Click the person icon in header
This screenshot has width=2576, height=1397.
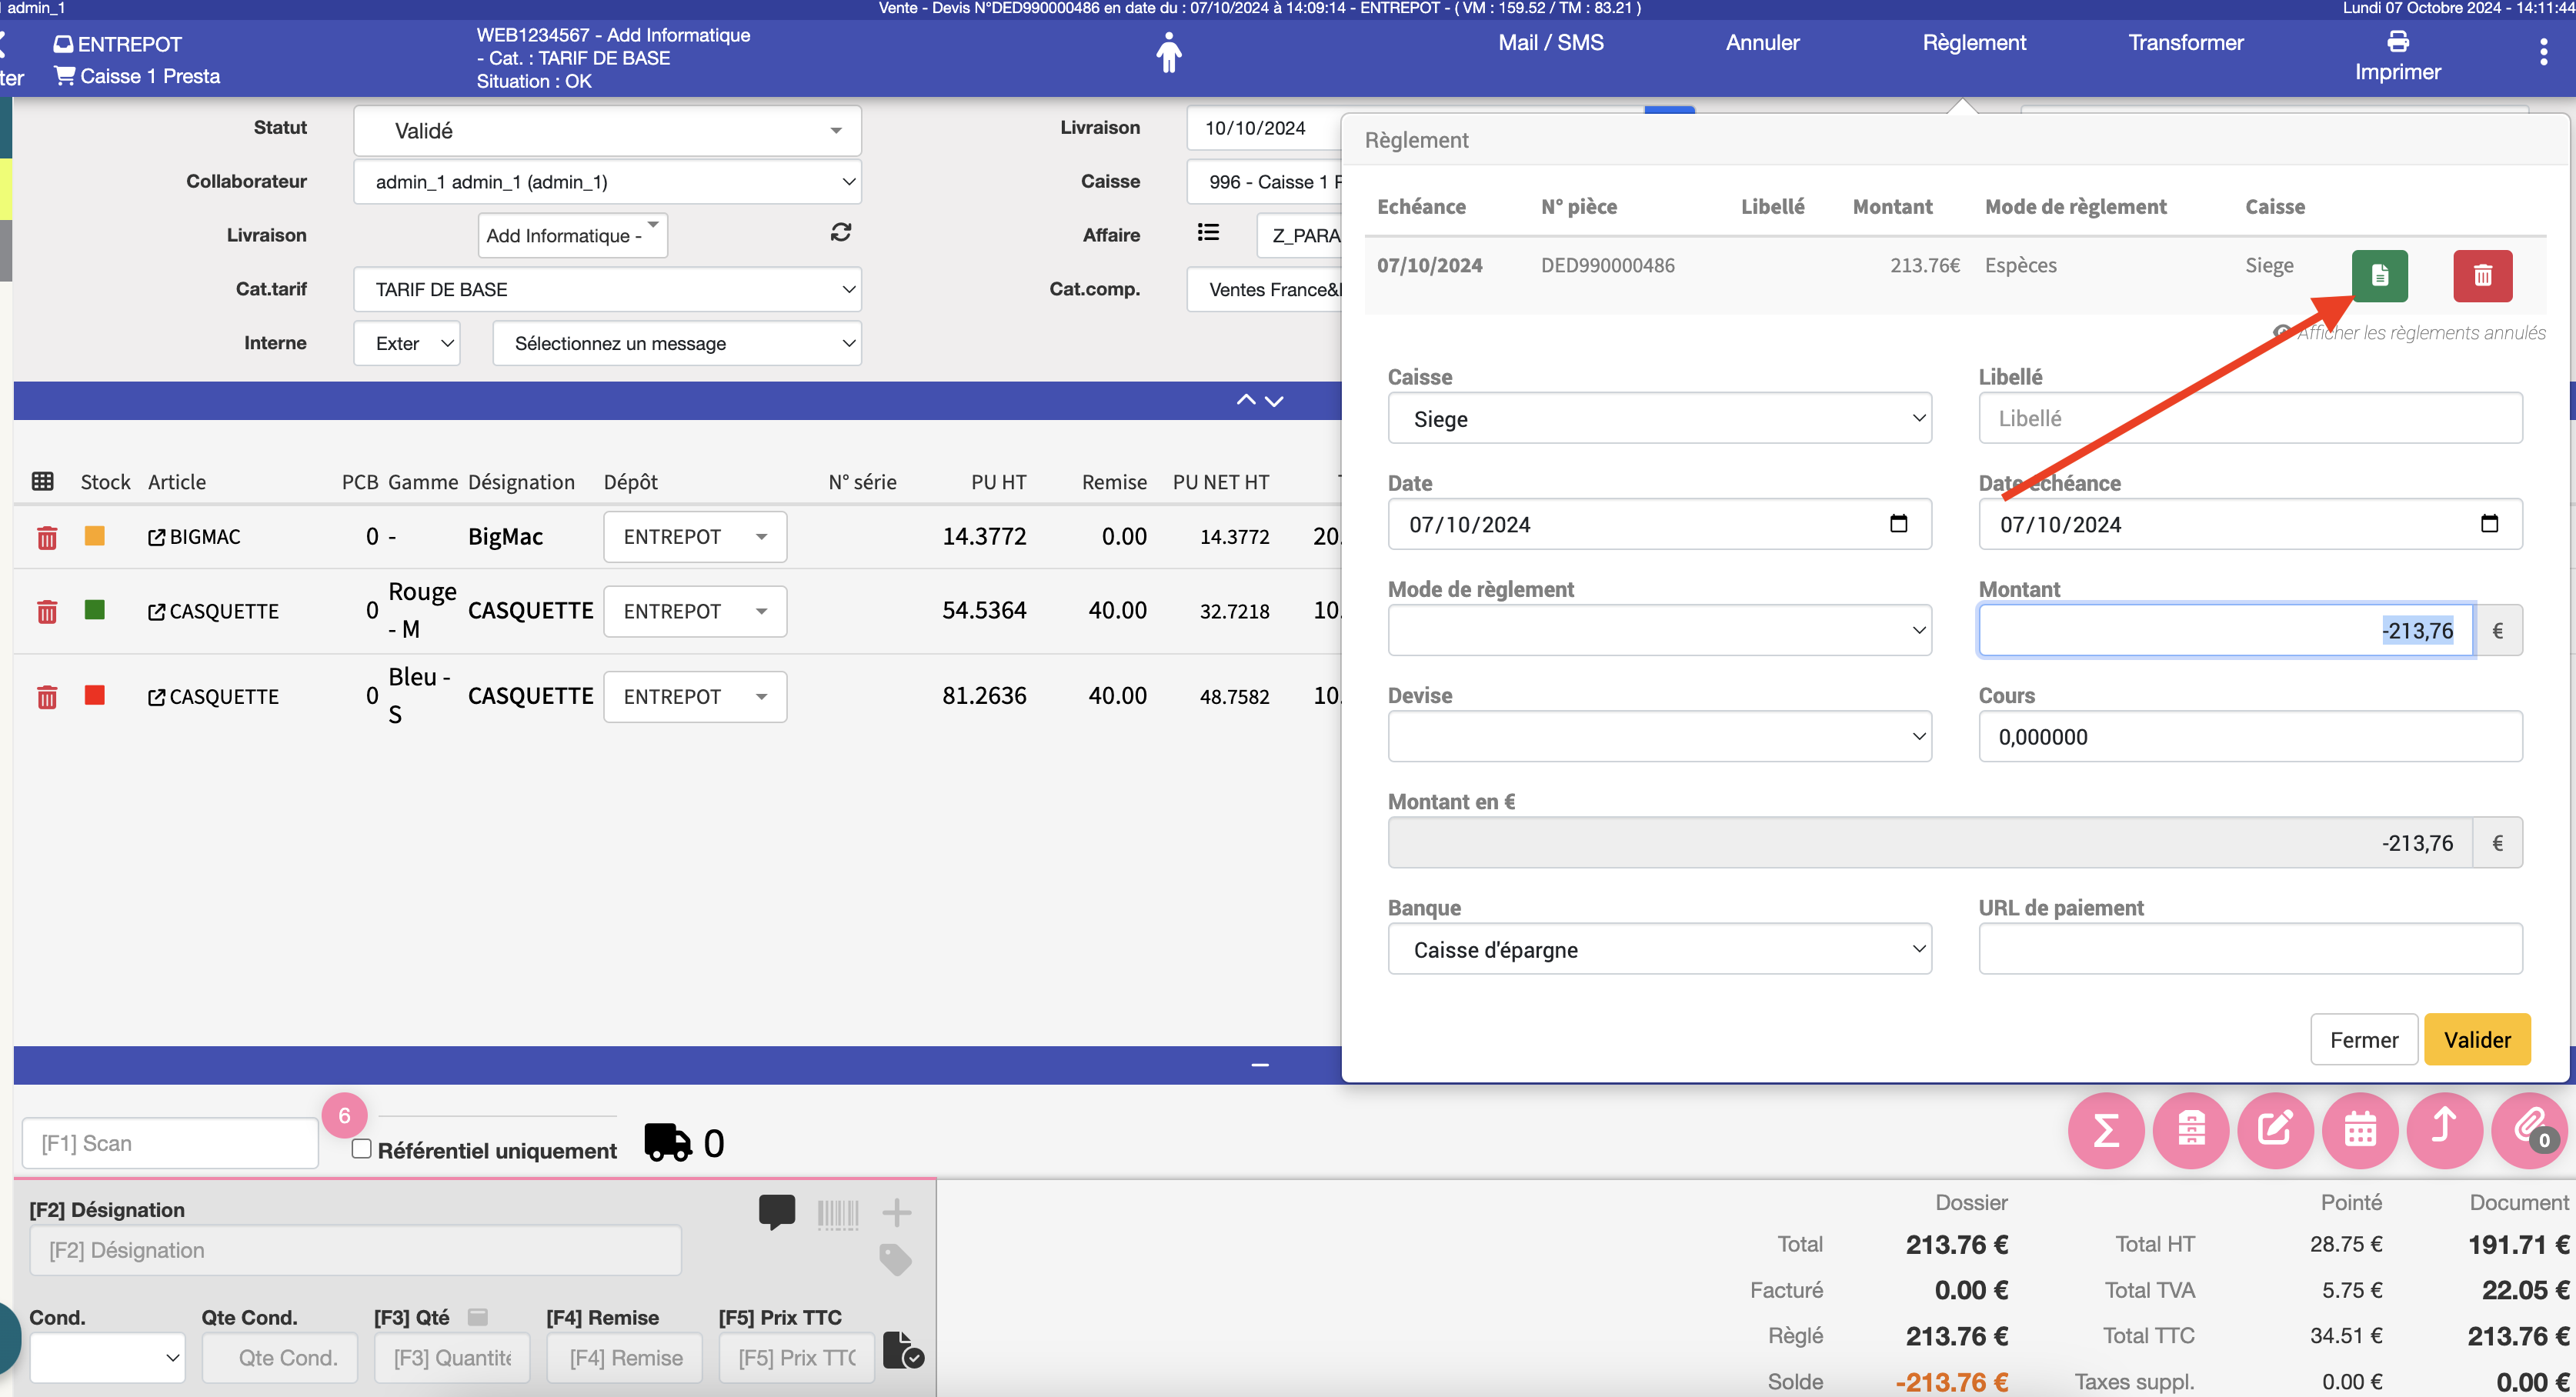(1168, 53)
